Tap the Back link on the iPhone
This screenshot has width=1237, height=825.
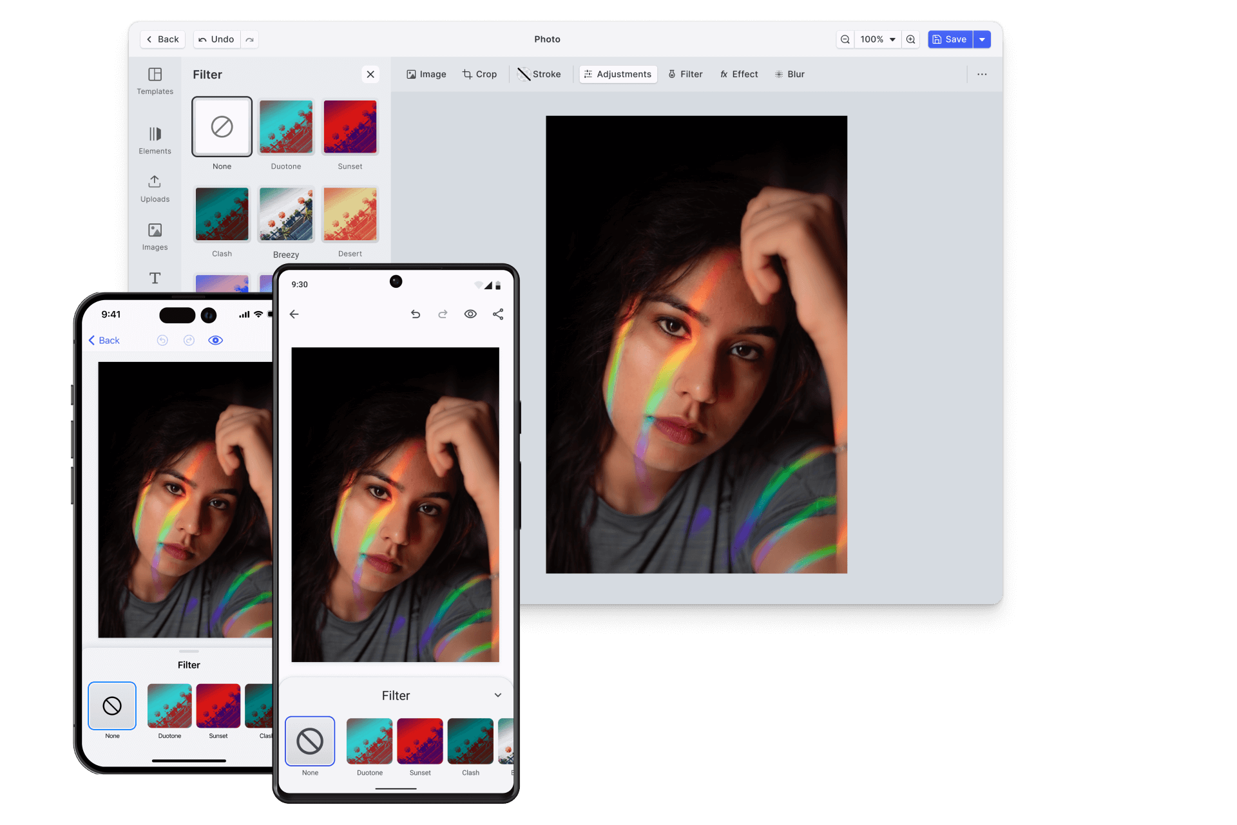tap(104, 340)
